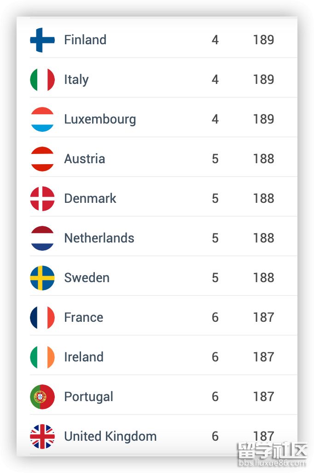
Task: Select the France flag icon
Action: point(42,318)
